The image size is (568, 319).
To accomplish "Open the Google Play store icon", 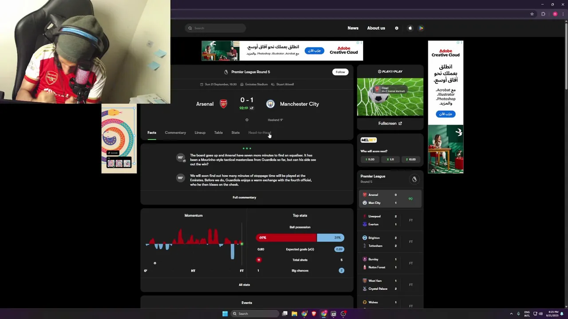I will coord(421,28).
